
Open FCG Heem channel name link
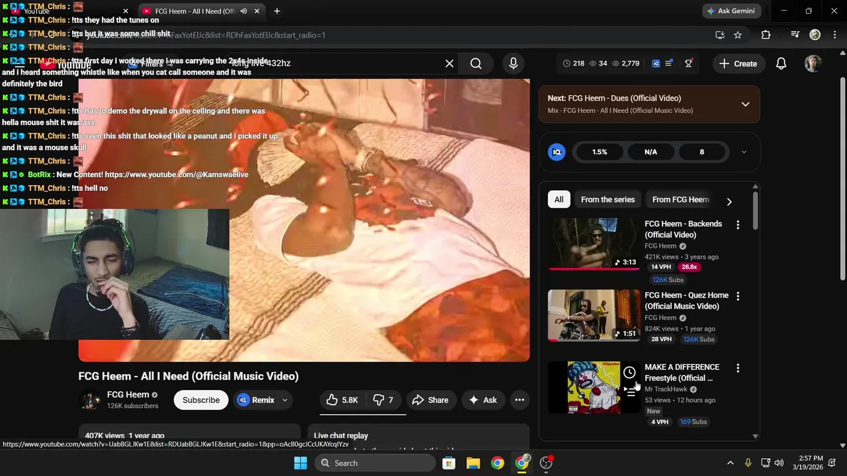[x=128, y=395]
